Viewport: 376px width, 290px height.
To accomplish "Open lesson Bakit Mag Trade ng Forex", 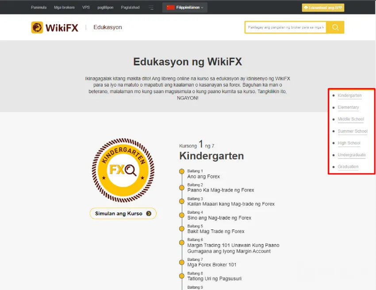I will coord(216,231).
